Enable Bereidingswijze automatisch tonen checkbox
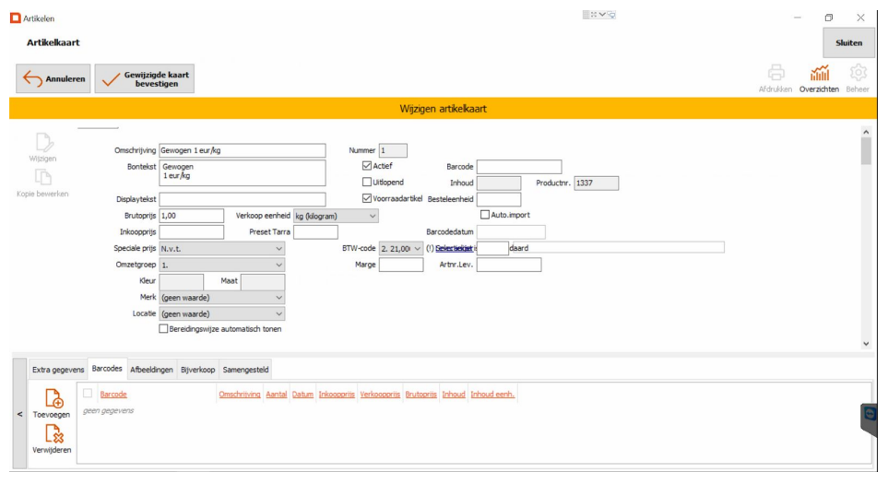 (x=164, y=328)
